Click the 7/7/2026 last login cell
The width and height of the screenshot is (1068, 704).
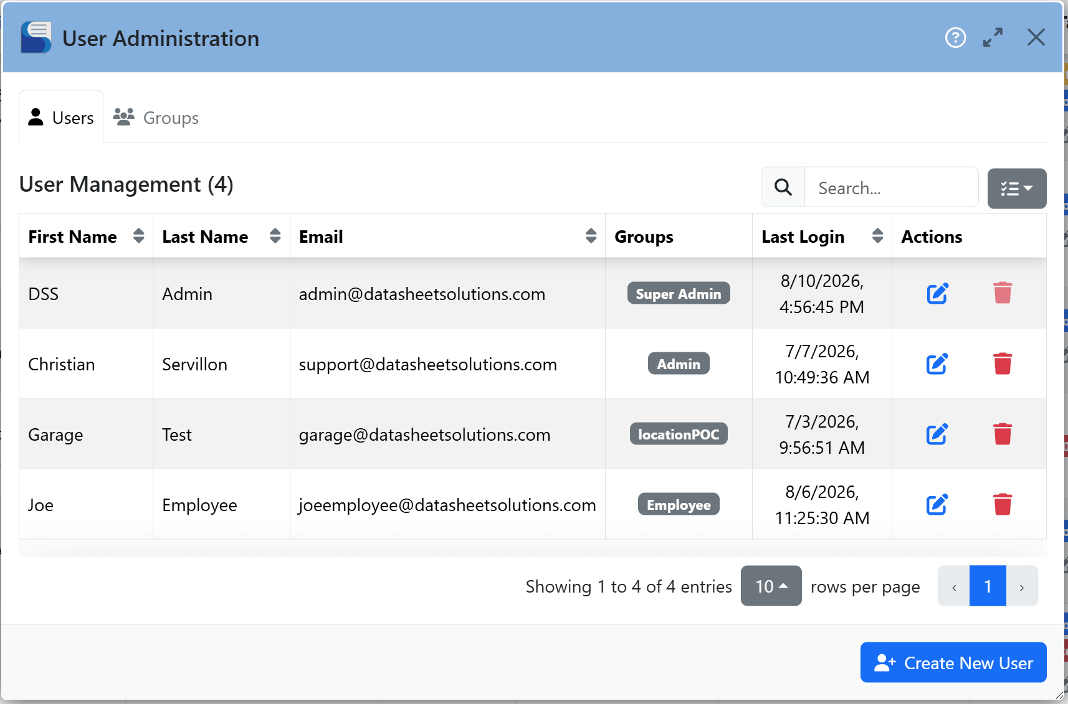(x=822, y=364)
